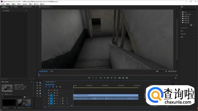The height and width of the screenshot is (111, 198).
Task: Toggle the lock on the top video track
Action: click(x=49, y=90)
